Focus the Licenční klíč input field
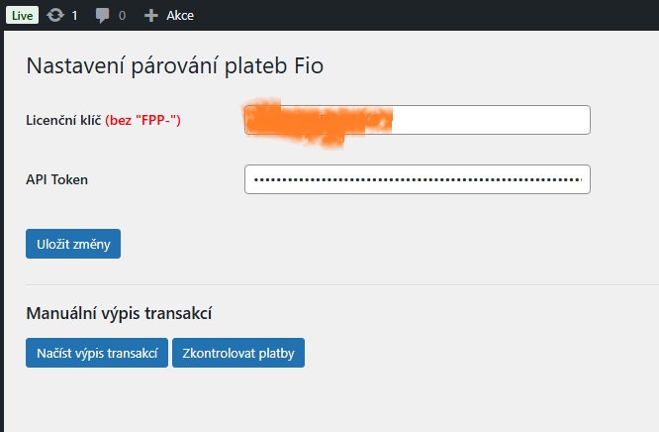 click(418, 120)
